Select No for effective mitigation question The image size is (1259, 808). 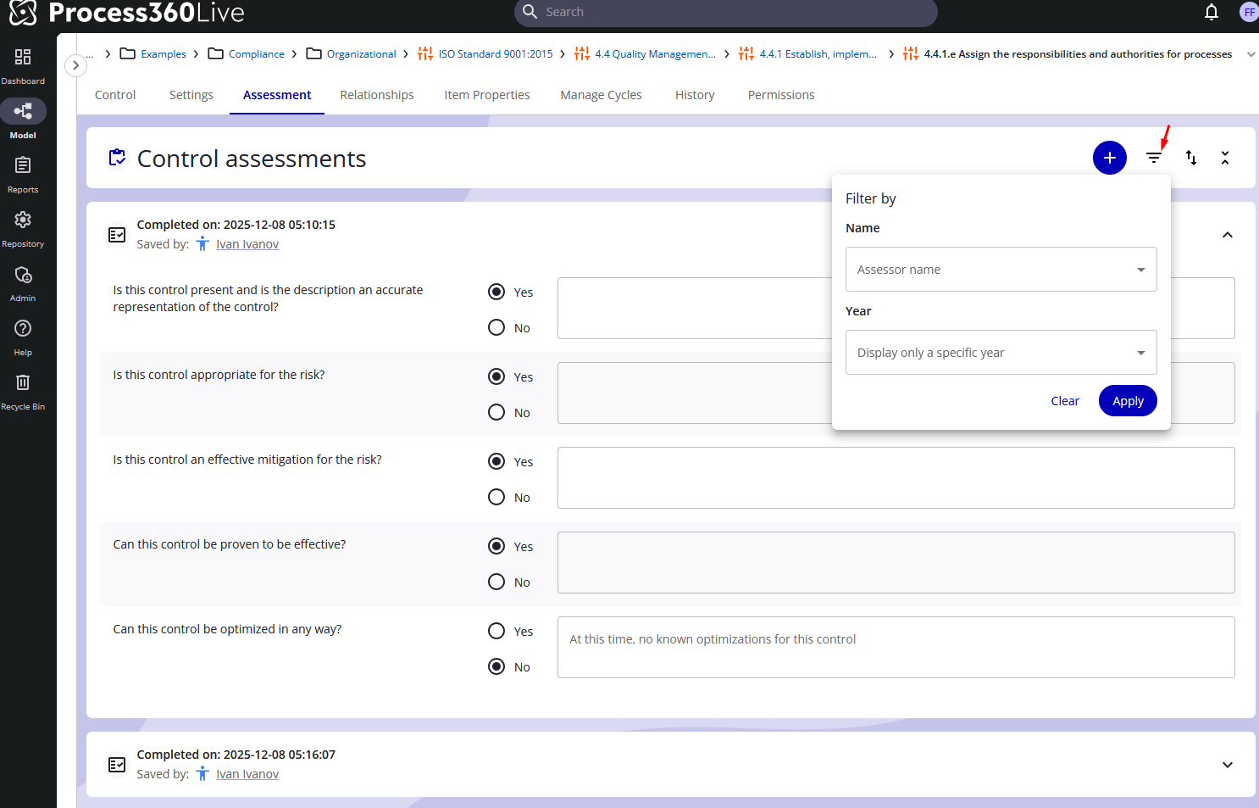[x=496, y=497]
